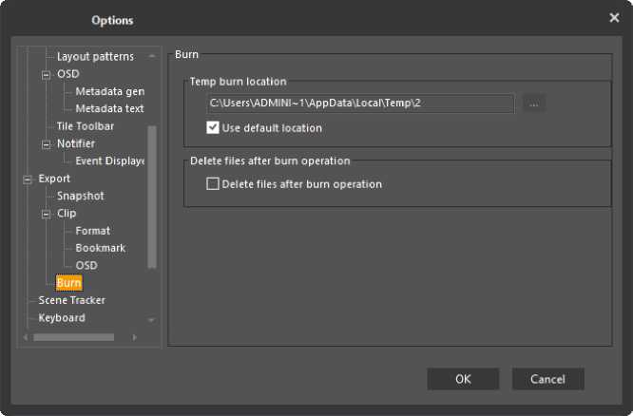Screen dimensions: 633x416
Task: Open Bookmark settings under Clip
Action: (x=100, y=248)
